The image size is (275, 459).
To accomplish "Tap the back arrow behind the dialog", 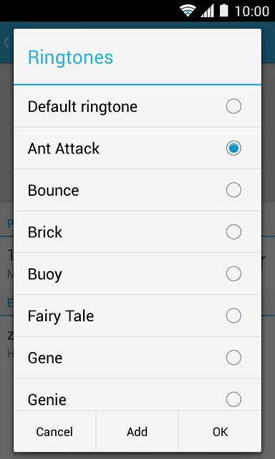I will pos(6,43).
